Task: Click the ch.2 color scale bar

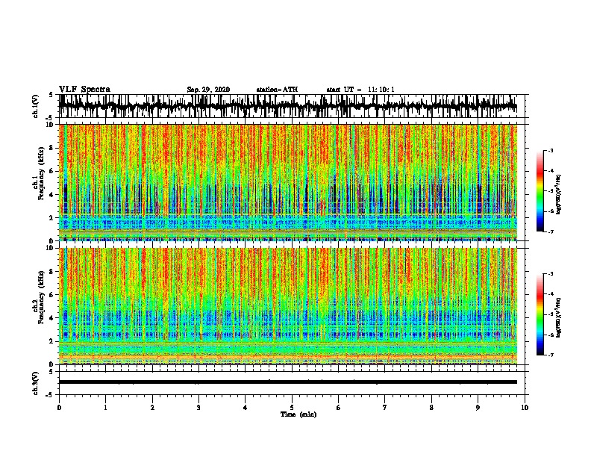Action: click(540, 314)
